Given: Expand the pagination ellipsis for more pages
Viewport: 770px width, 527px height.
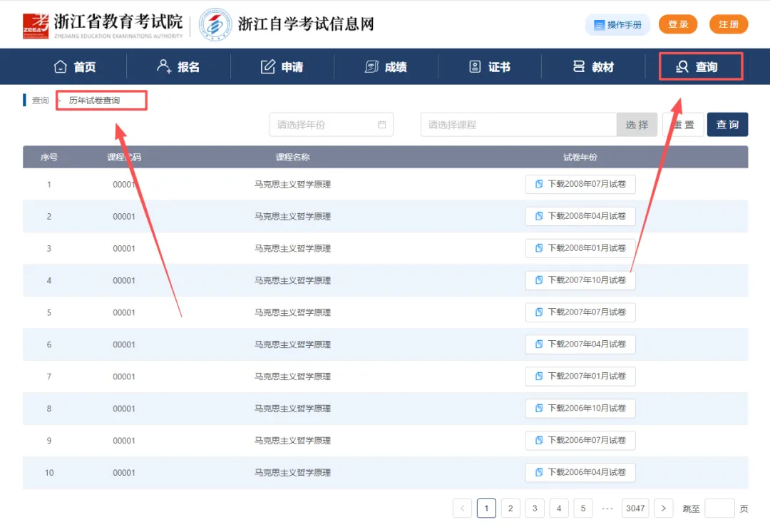Looking at the screenshot, I should [607, 508].
